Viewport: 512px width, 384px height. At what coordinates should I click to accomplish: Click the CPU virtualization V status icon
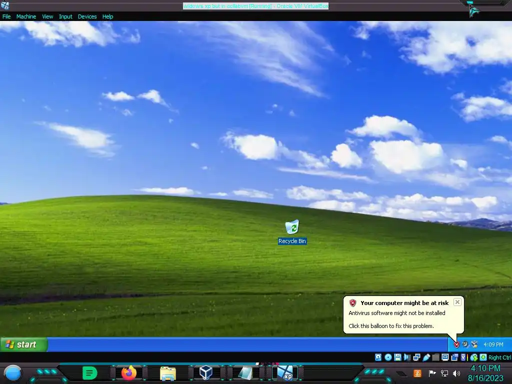click(x=463, y=357)
